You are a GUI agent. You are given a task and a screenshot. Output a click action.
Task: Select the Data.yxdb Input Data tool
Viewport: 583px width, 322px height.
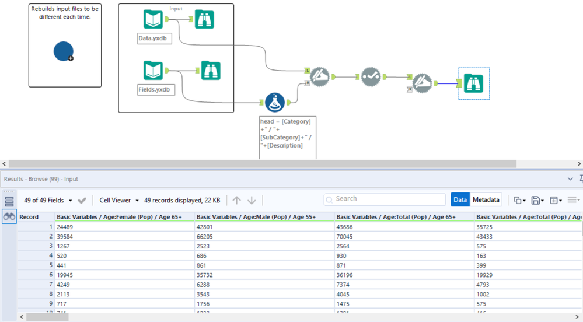pyautogui.click(x=153, y=19)
